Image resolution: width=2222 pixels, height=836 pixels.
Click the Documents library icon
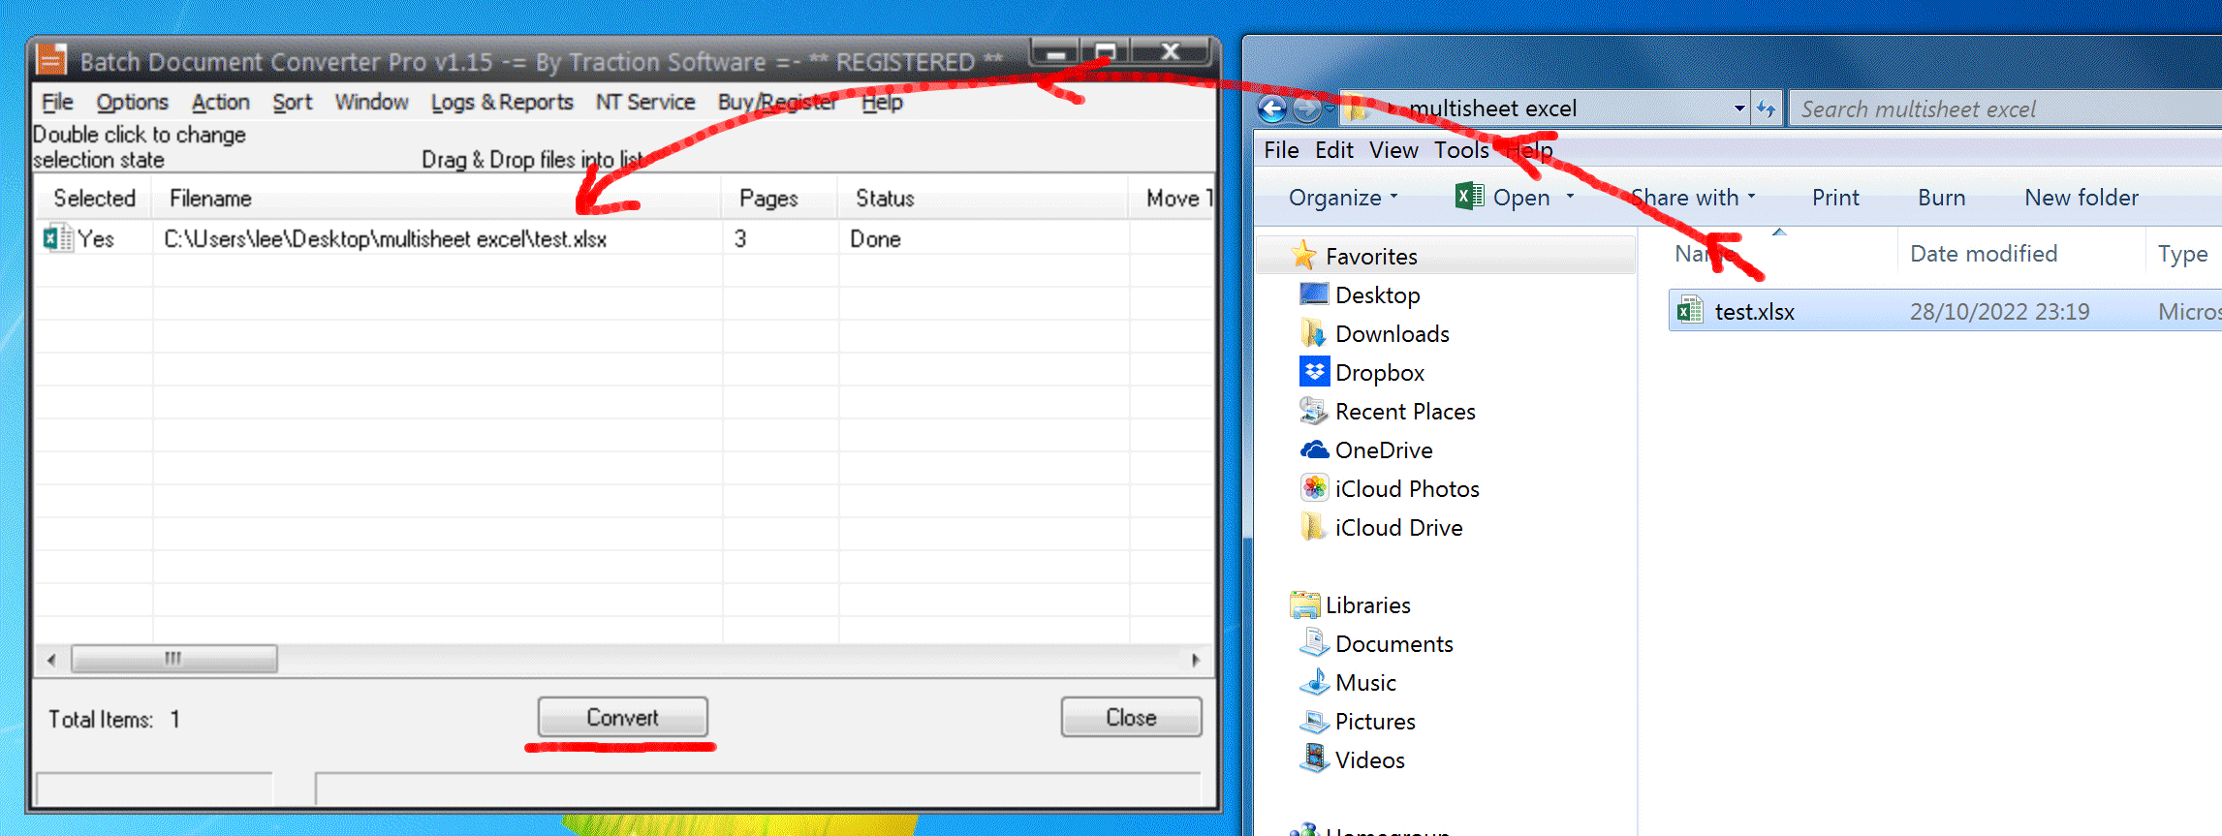[1313, 643]
